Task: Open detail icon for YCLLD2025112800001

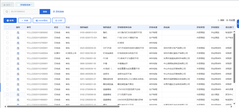Action: point(18,38)
